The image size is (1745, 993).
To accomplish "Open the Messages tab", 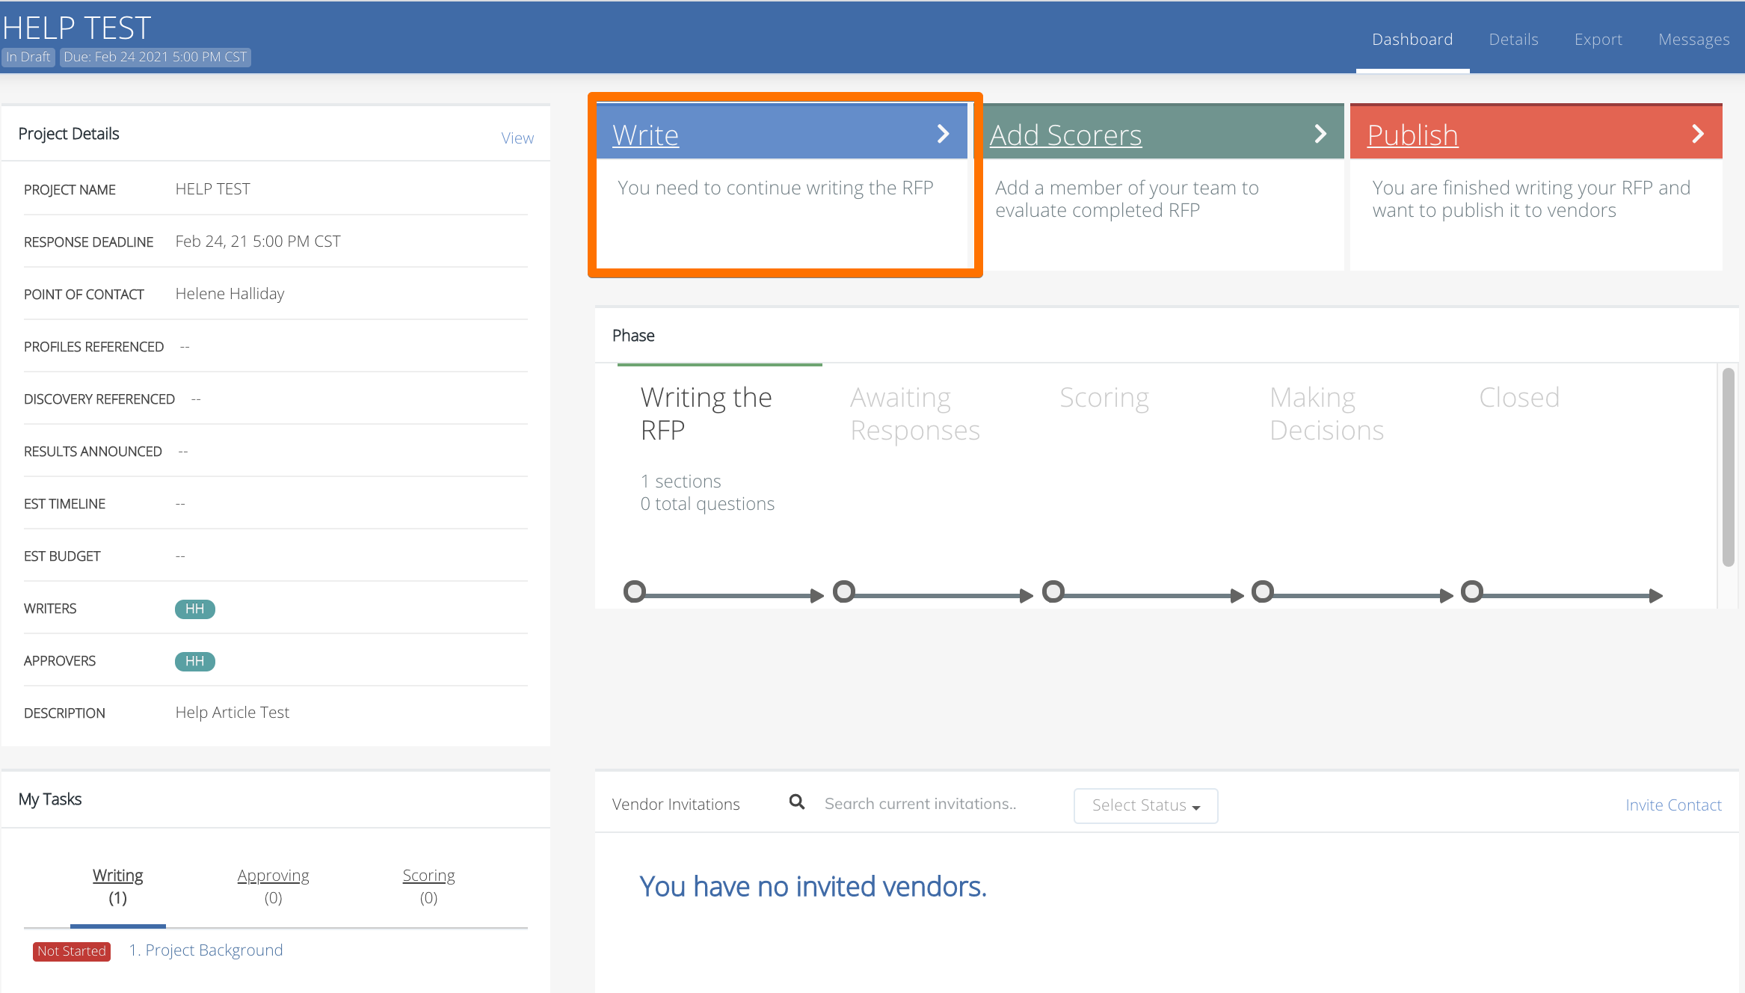I will click(1693, 39).
